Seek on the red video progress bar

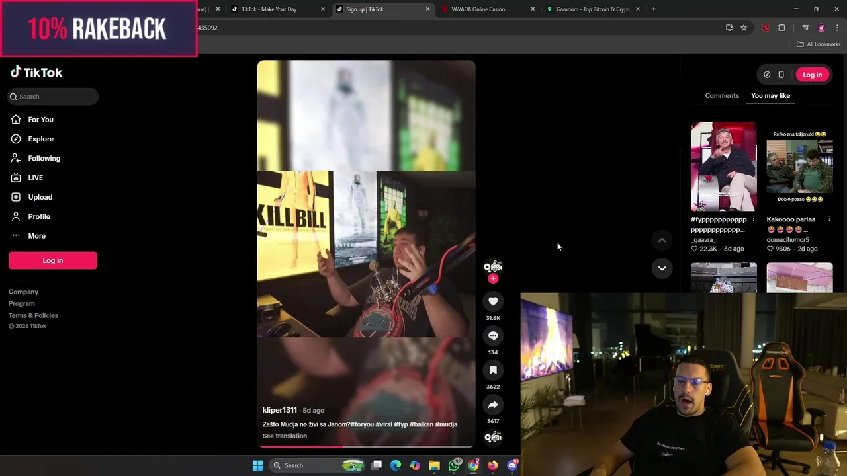[x=366, y=446]
